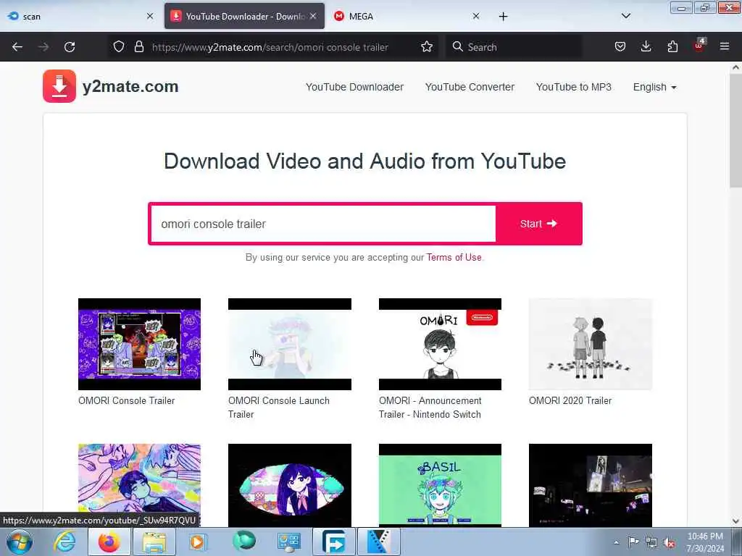Focus the Firefox Search box
The image size is (742, 556).
(x=514, y=47)
